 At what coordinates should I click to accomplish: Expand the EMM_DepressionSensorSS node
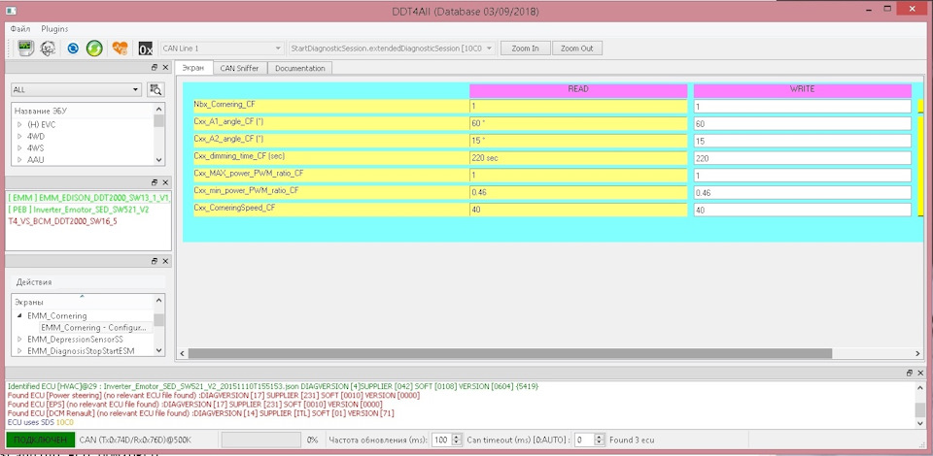19,339
